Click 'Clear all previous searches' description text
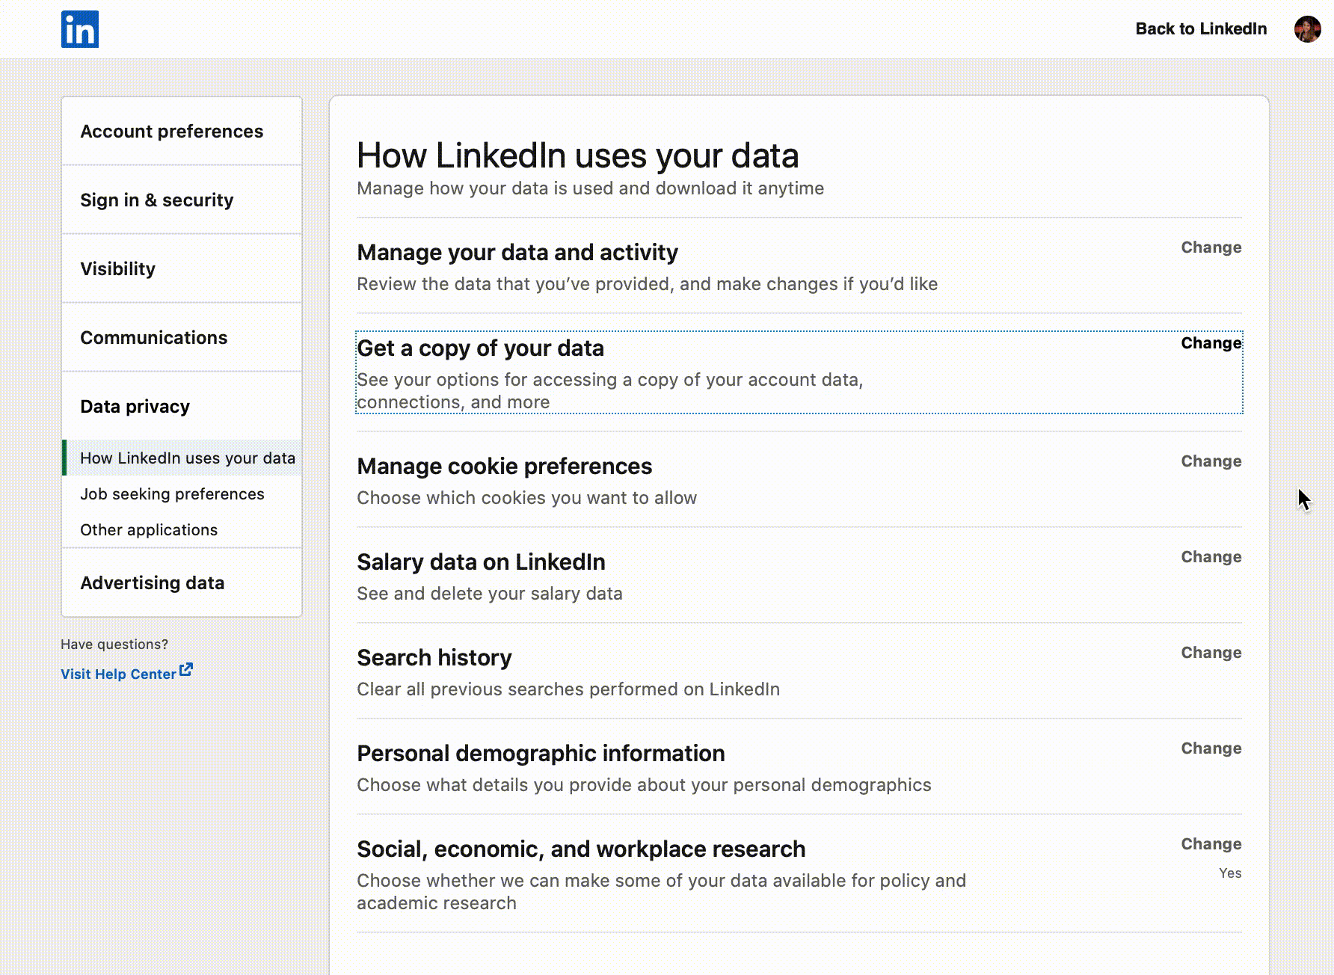 pos(568,689)
